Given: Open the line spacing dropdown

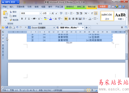Looking at the screenshot, I should (86, 19).
